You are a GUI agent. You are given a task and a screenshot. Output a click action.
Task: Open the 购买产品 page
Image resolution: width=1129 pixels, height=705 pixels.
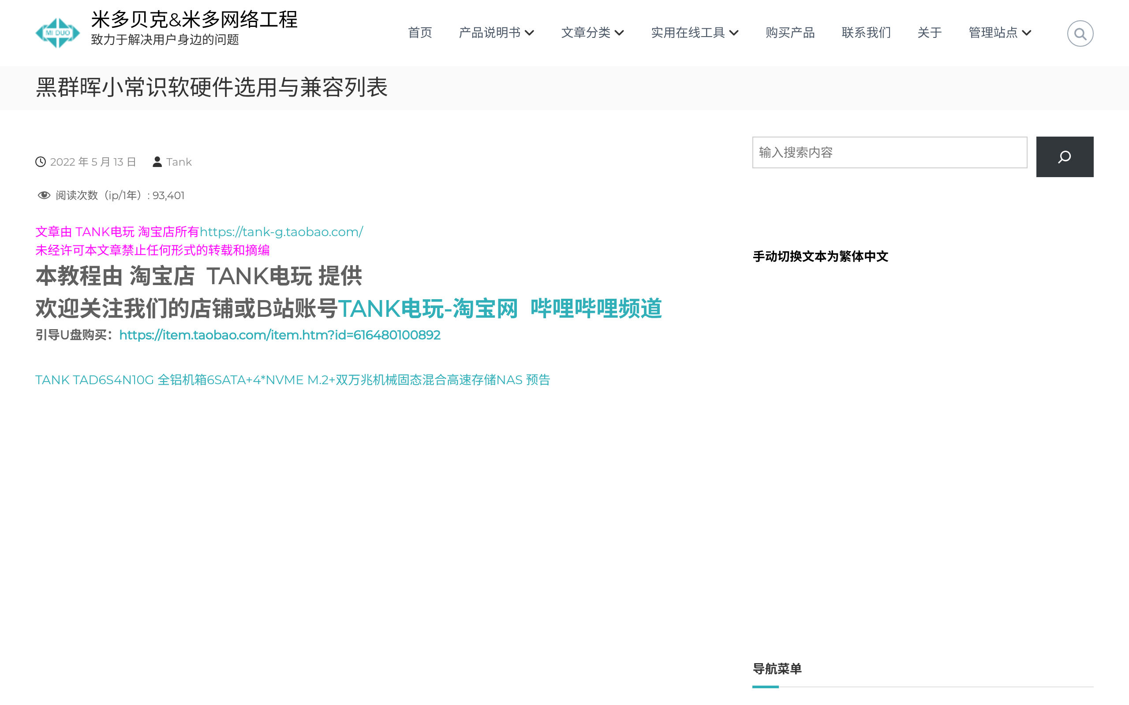pos(790,33)
